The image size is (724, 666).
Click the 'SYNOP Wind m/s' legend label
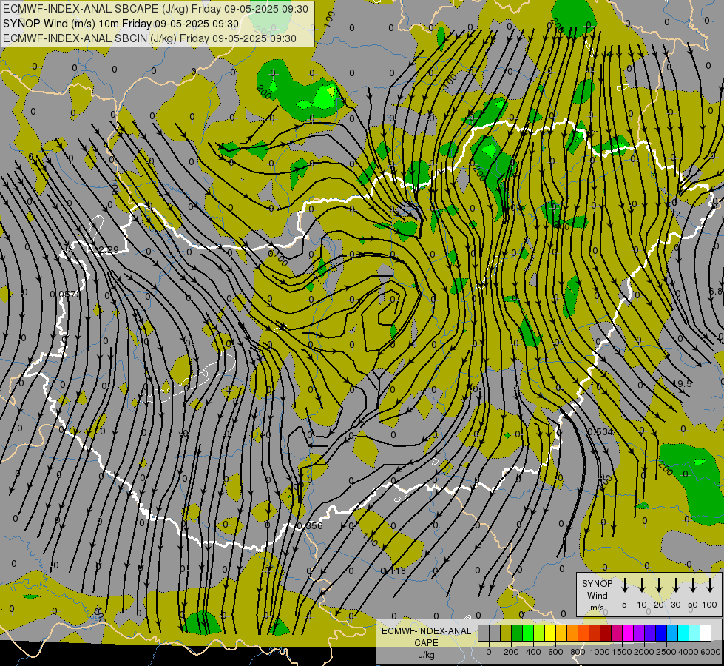597,595
